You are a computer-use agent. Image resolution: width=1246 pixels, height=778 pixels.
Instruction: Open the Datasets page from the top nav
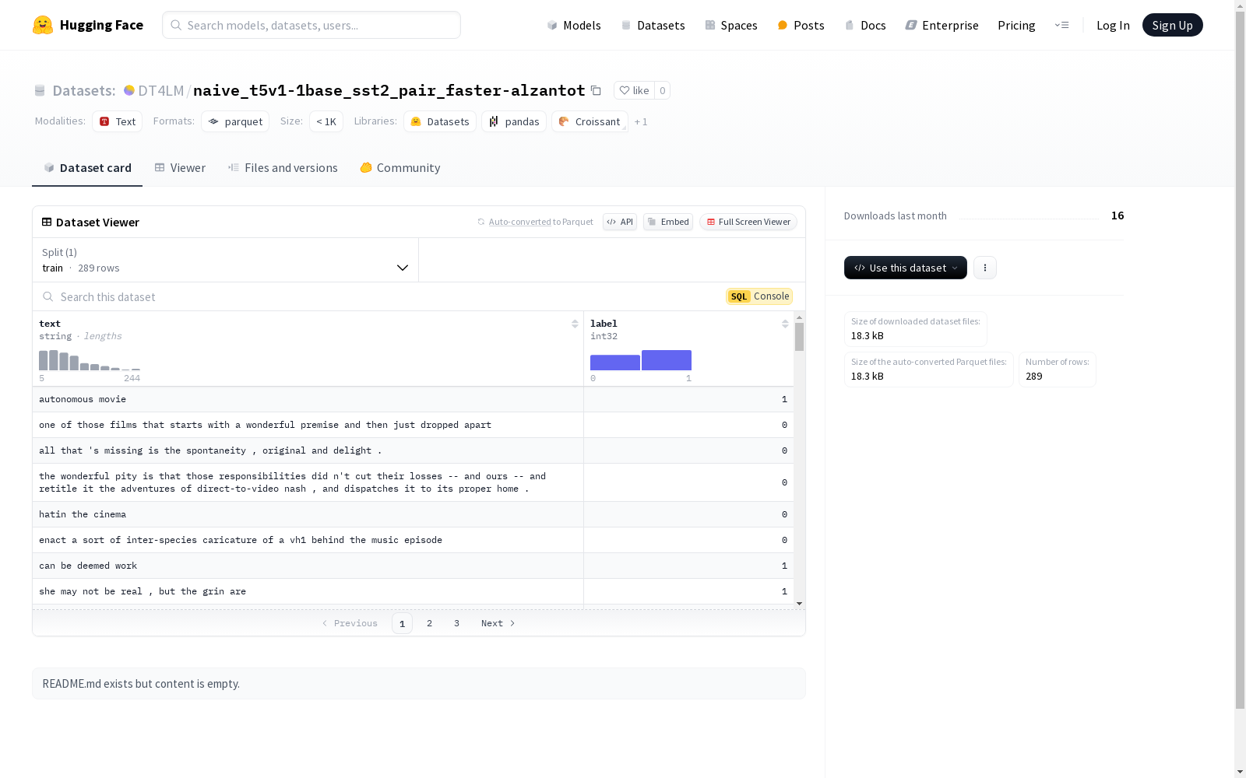click(653, 25)
